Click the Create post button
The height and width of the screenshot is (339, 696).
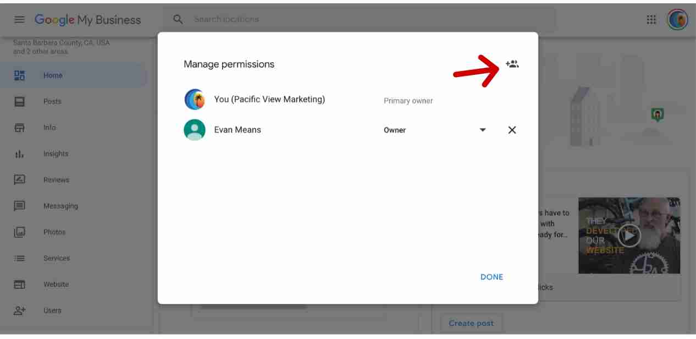tap(471, 324)
